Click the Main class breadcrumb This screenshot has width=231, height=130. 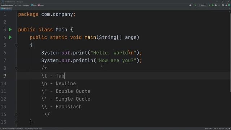[x=34, y=5]
